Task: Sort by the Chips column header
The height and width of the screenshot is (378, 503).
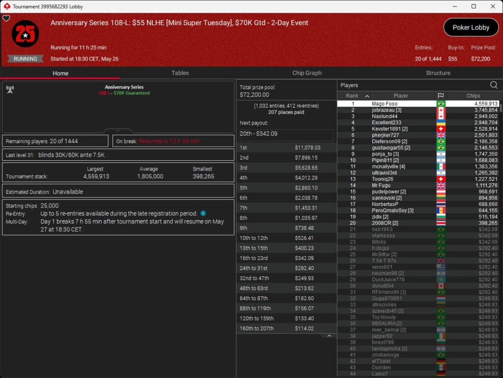Action: [x=473, y=96]
